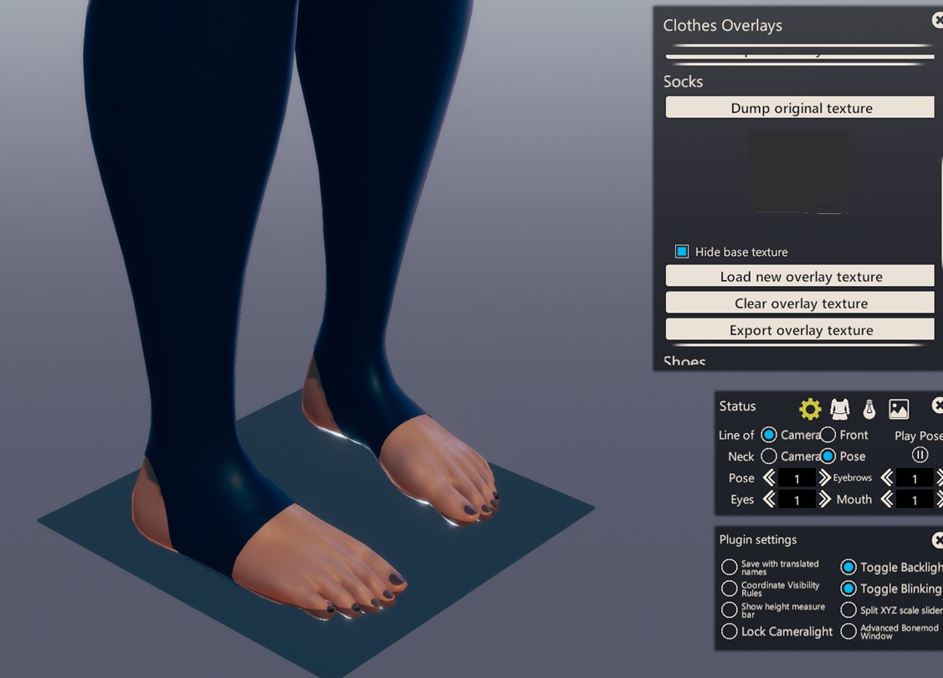Go to next Pose number
Image resolution: width=943 pixels, height=678 pixels.
[x=824, y=478]
